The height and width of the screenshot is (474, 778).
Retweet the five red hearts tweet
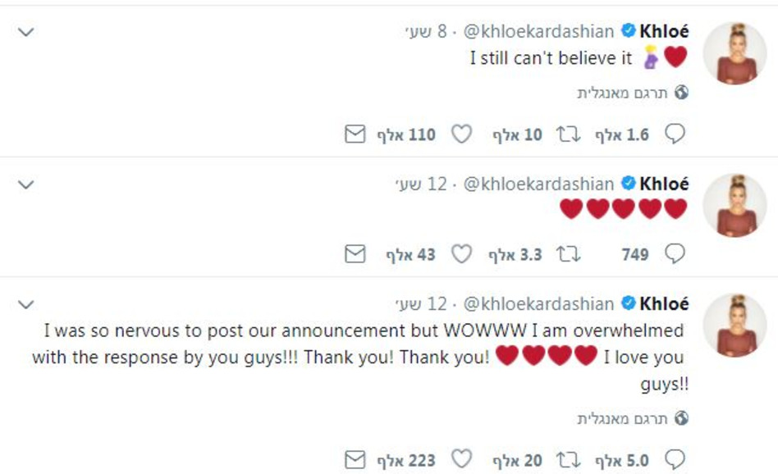pos(568,254)
